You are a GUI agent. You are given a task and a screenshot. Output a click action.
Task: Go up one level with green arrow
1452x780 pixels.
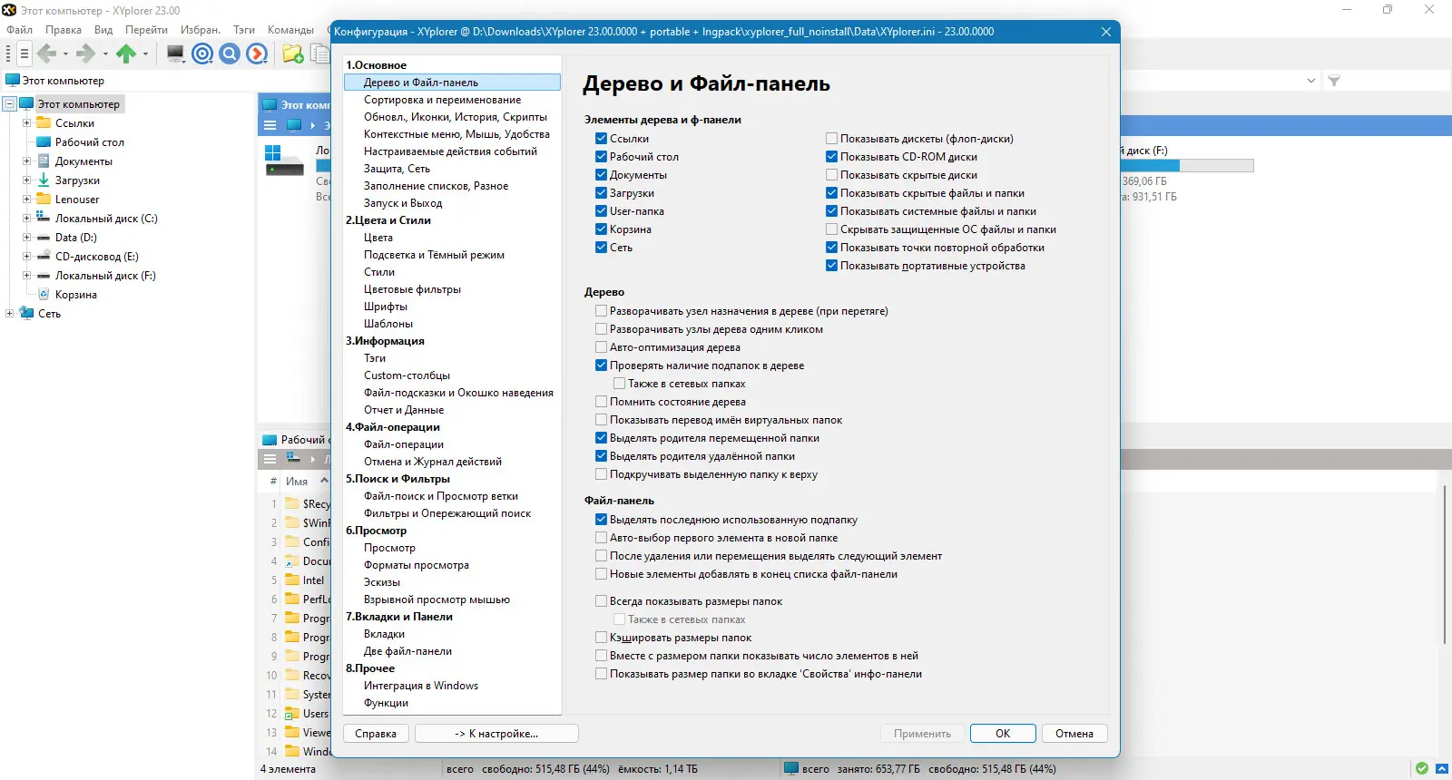(x=125, y=54)
